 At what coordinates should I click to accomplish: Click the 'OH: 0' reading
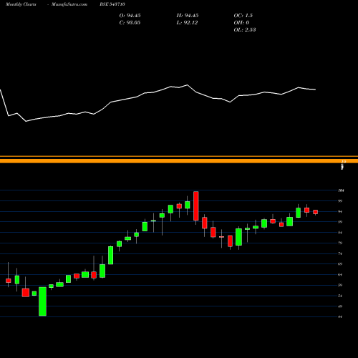click(x=241, y=23)
